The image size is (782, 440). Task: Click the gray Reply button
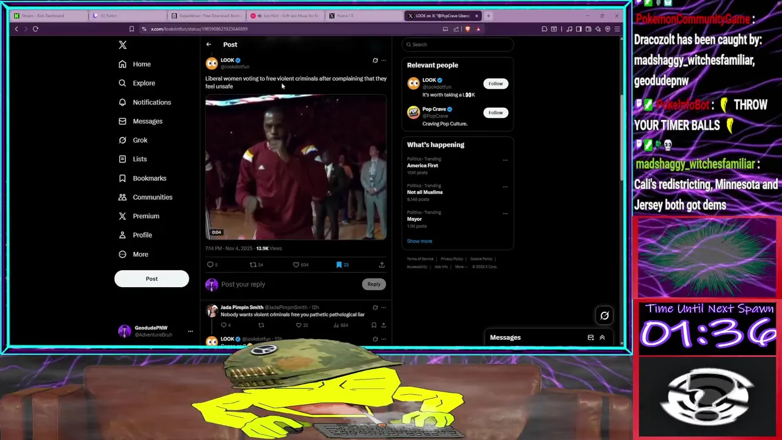pos(374,284)
